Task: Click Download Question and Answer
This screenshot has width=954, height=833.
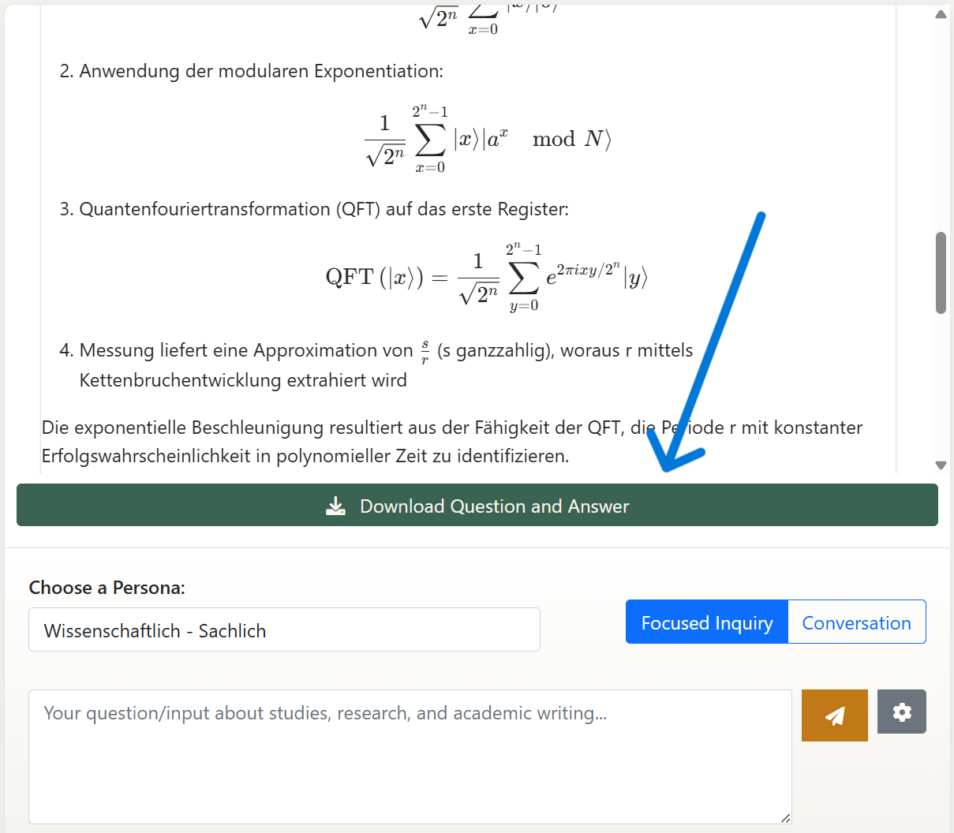Action: tap(477, 505)
